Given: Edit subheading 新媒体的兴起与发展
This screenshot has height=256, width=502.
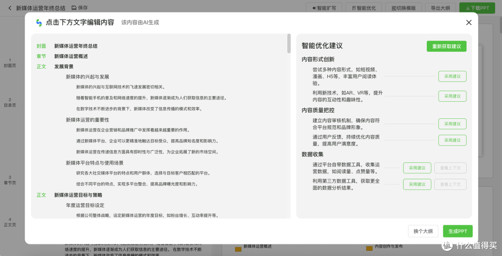Looking at the screenshot, I should pyautogui.click(x=88, y=77).
